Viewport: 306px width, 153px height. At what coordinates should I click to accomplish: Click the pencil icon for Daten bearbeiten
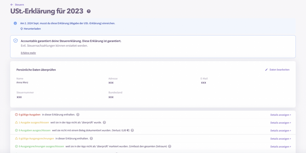point(267,70)
